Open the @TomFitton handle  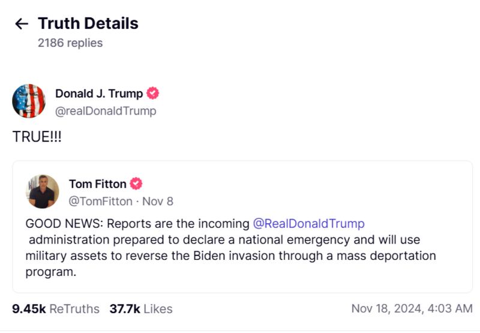coord(100,202)
